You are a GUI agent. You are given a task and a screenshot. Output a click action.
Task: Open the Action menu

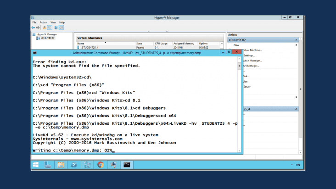tap(43, 22)
